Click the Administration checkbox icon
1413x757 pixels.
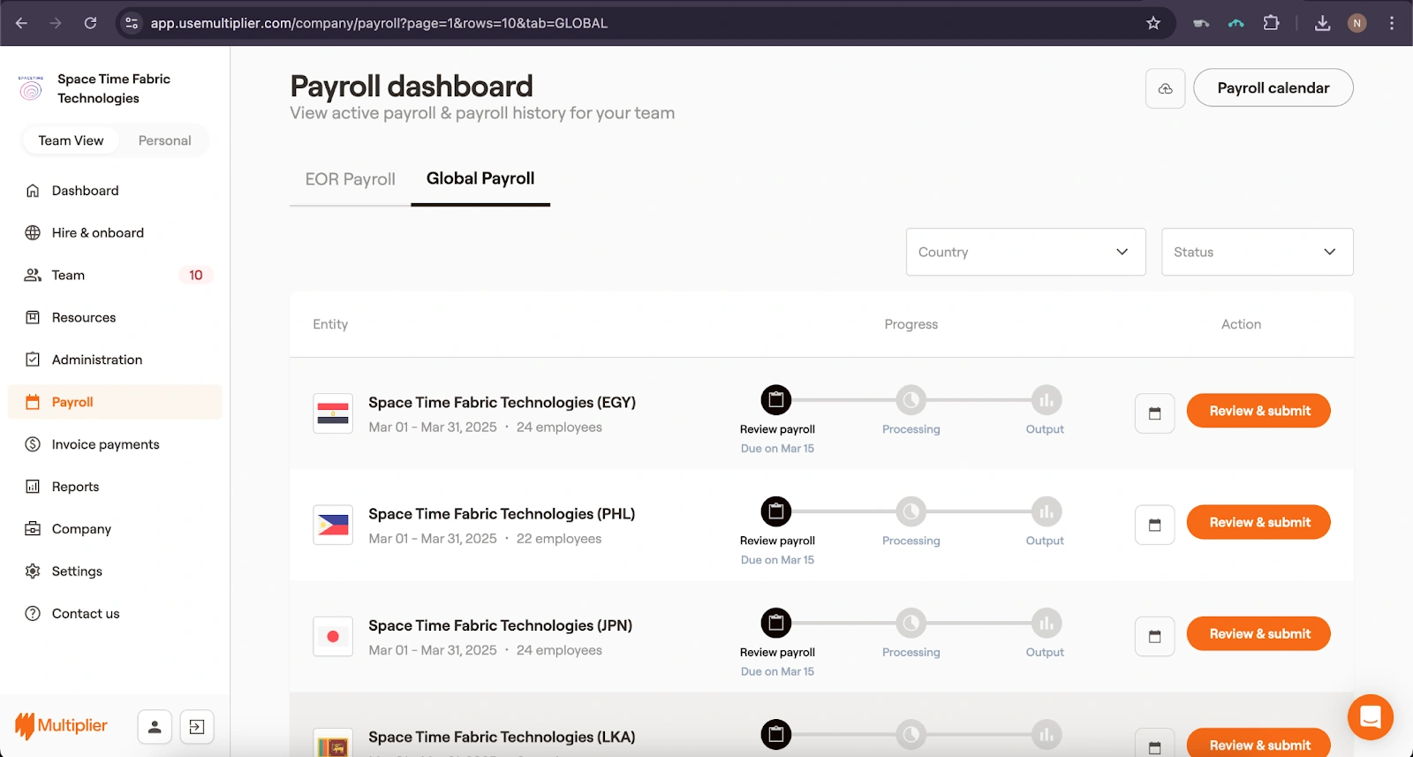pos(33,360)
